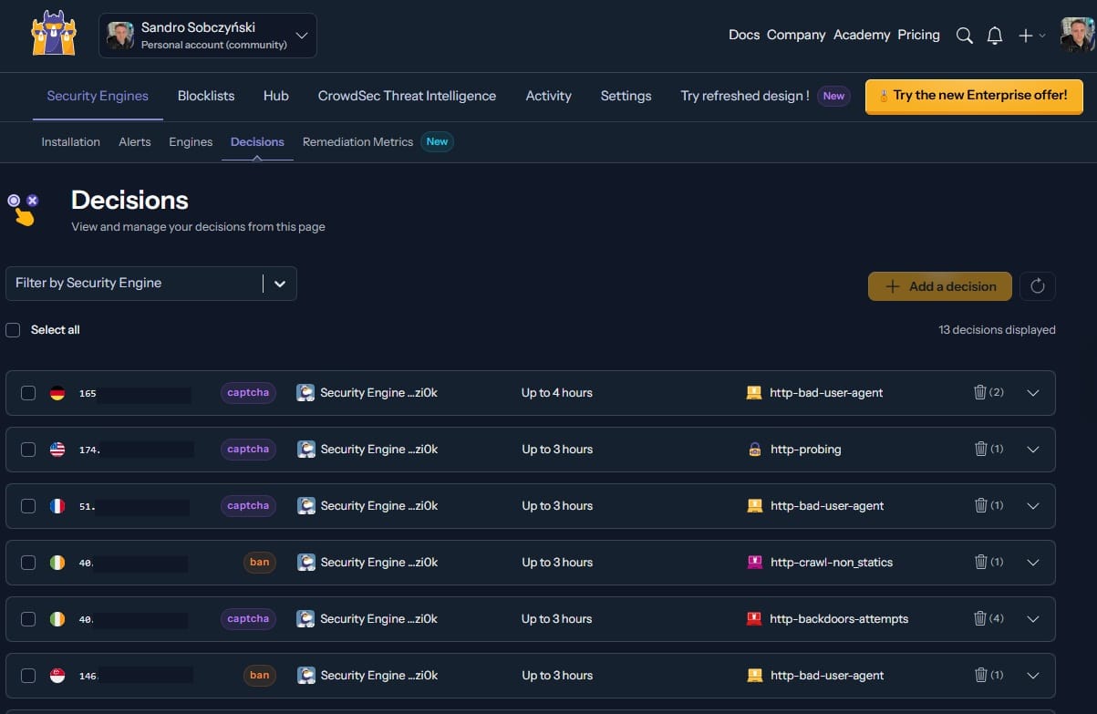Screen dimensions: 1097x714
Task: Expand the http-probing row chevron
Action: [x=1033, y=450]
